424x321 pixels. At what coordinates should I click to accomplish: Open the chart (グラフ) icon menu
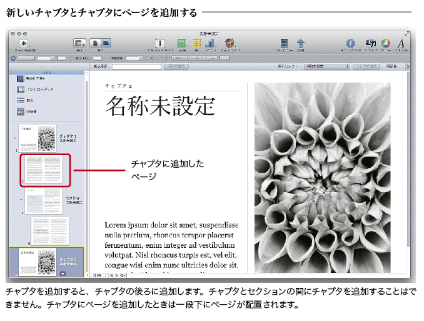[210, 43]
